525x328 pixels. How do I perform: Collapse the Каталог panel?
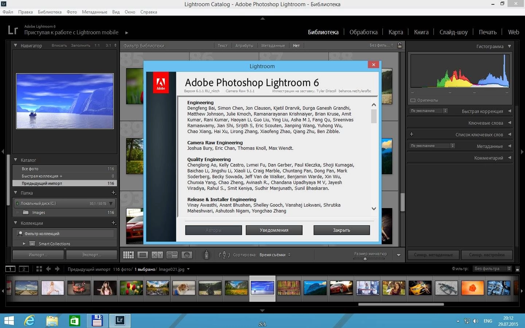click(16, 160)
